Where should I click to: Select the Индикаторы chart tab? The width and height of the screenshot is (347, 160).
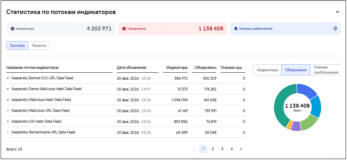pos(267,70)
